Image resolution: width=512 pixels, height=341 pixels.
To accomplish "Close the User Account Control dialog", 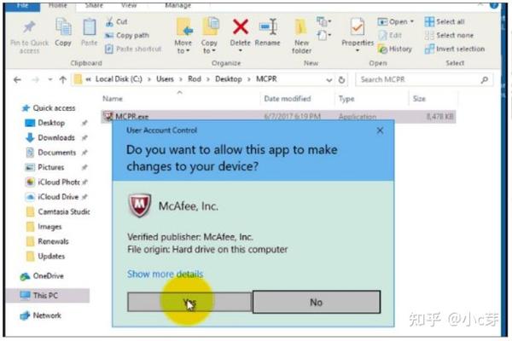I will tap(380, 130).
